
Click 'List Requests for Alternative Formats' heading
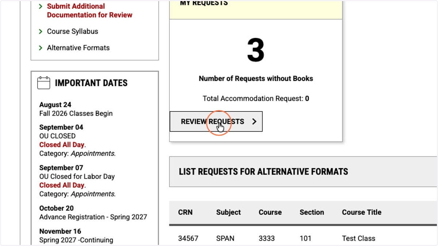pyautogui.click(x=264, y=172)
